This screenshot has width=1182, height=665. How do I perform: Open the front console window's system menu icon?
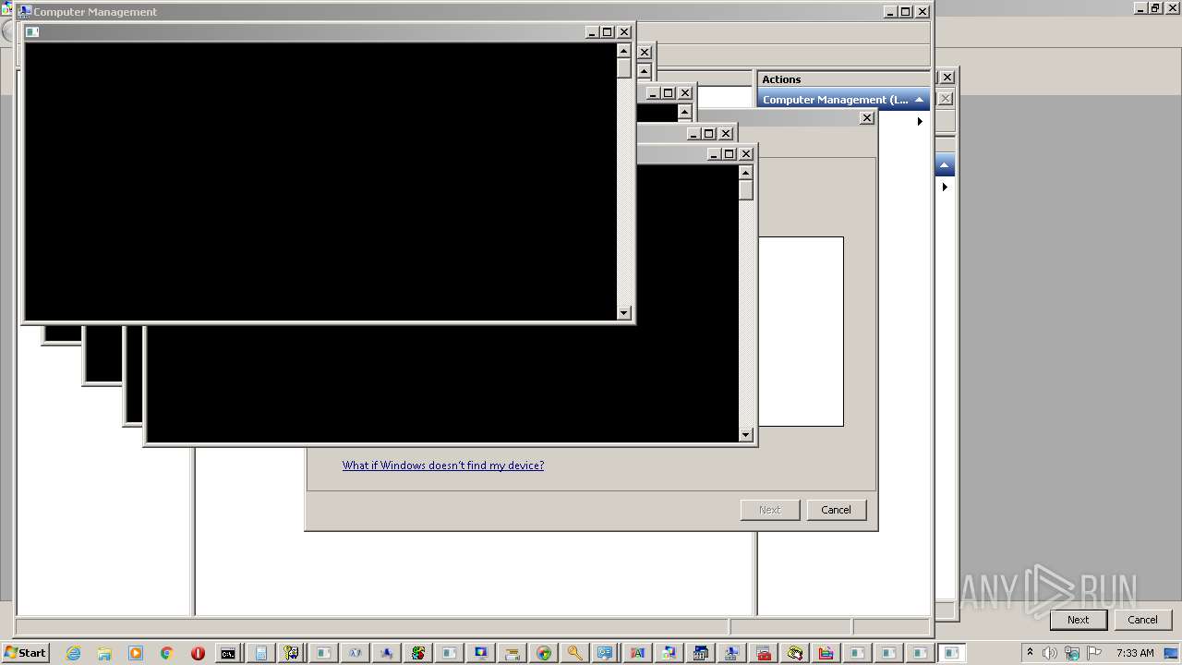[32, 31]
